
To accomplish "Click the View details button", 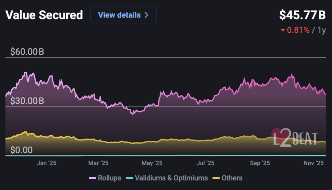I will coord(123,15).
